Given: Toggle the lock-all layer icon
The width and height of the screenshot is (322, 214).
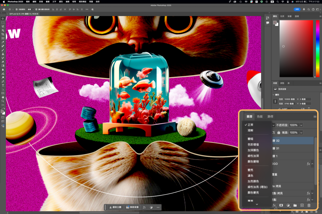Looking at the screenshot, I should pos(279,132).
